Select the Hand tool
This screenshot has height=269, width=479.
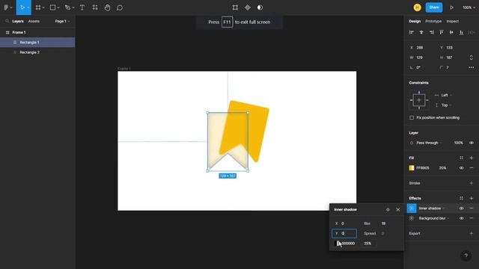(x=107, y=7)
